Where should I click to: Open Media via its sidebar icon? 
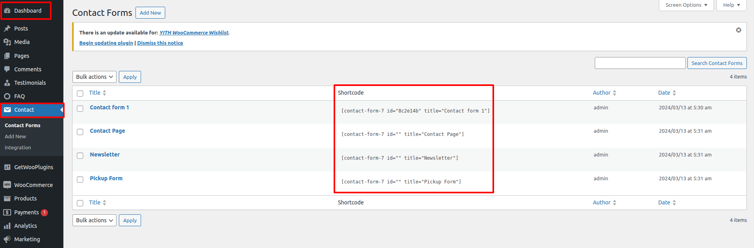tap(7, 42)
